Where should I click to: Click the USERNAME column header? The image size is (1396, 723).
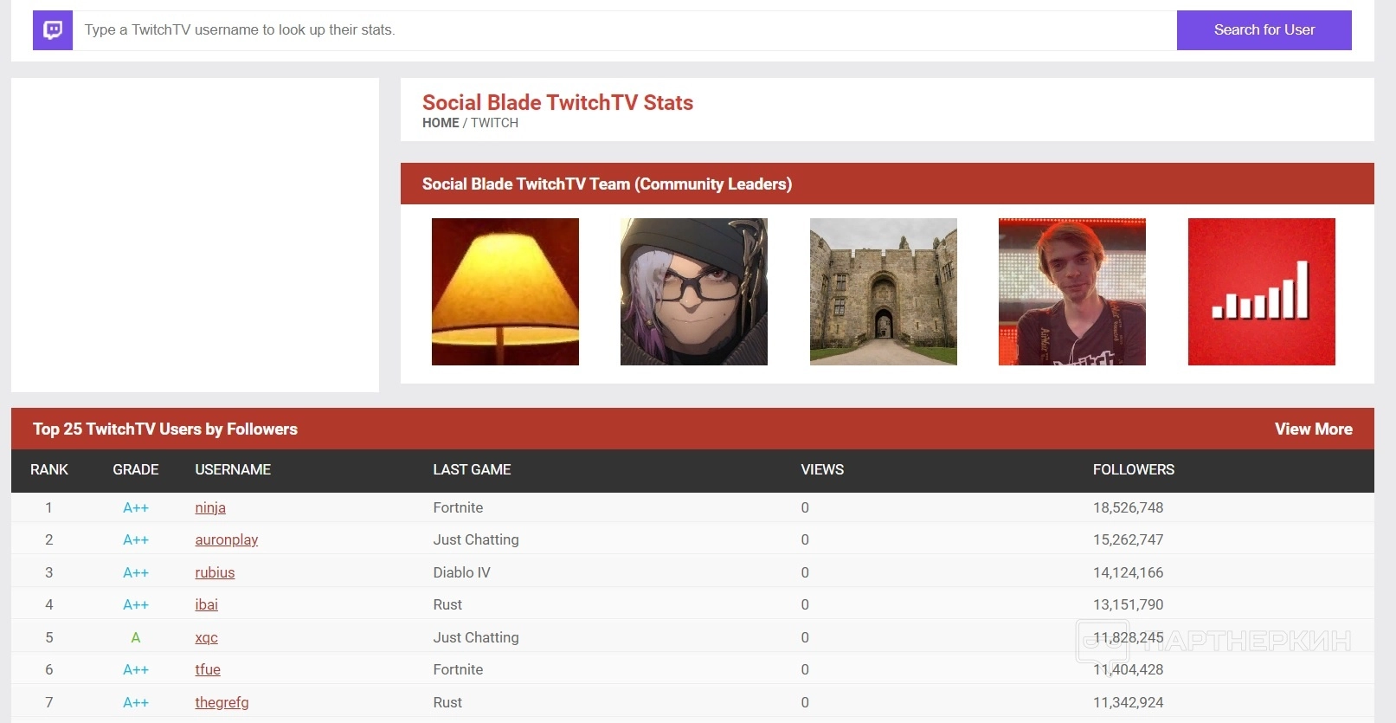233,469
